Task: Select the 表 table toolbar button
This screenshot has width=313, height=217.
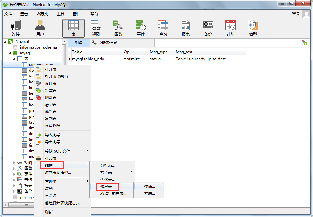Action: pos(73,28)
